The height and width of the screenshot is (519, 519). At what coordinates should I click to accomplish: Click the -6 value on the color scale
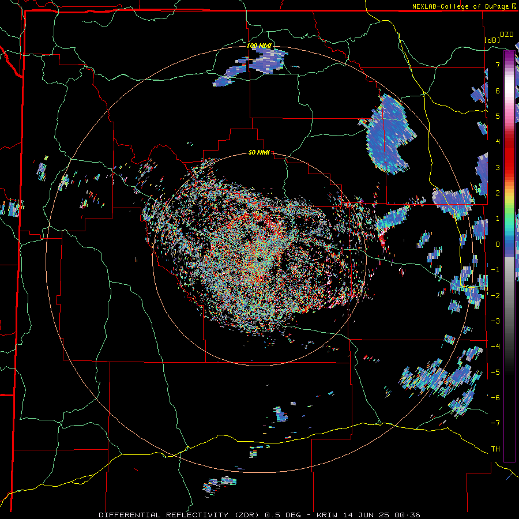point(495,398)
